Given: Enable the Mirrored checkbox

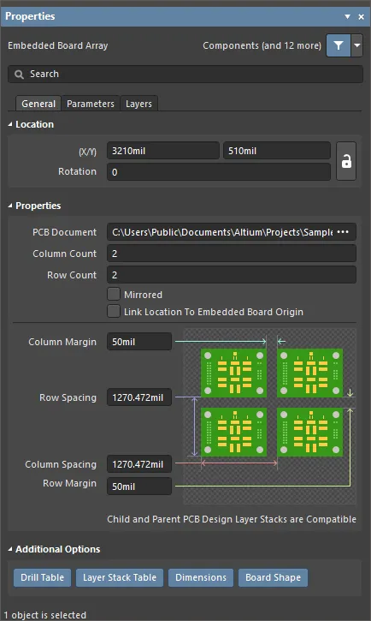Looking at the screenshot, I should point(114,295).
